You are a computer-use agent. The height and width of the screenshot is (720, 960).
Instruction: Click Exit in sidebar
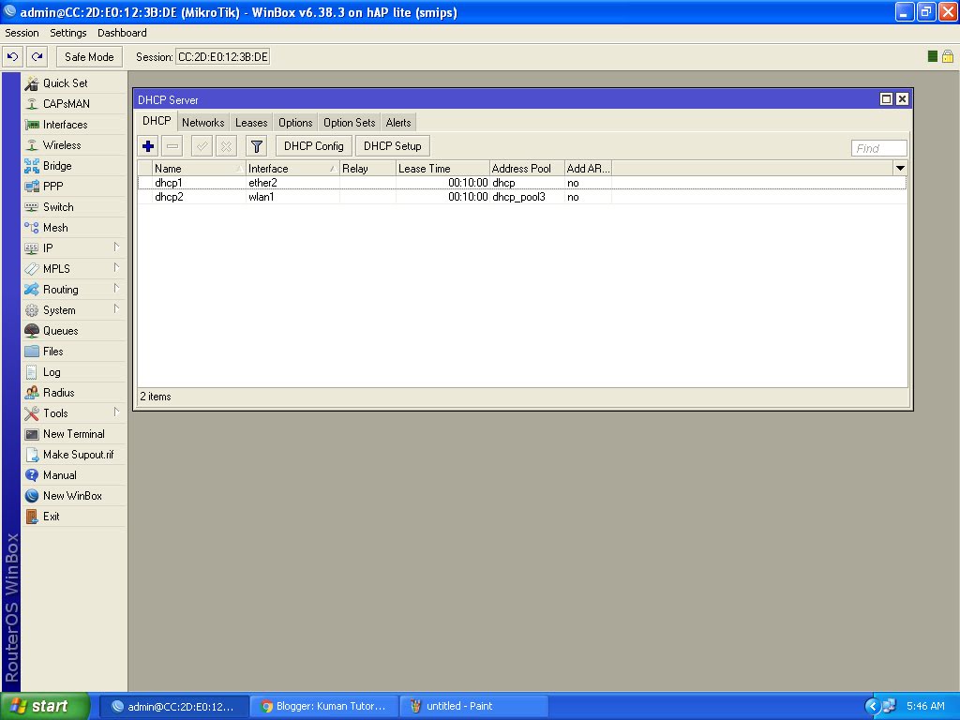click(73, 517)
